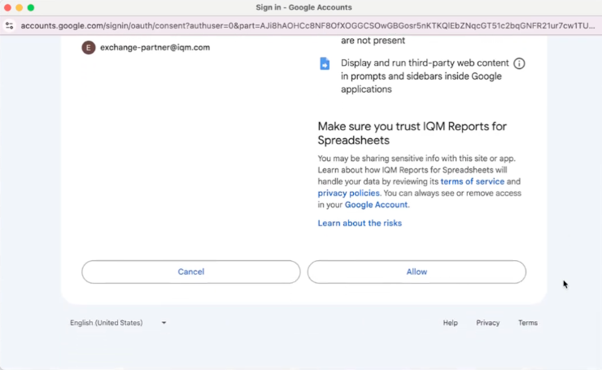602x370 pixels.
Task: Minimize the Google Accounts window
Action: pos(19,7)
